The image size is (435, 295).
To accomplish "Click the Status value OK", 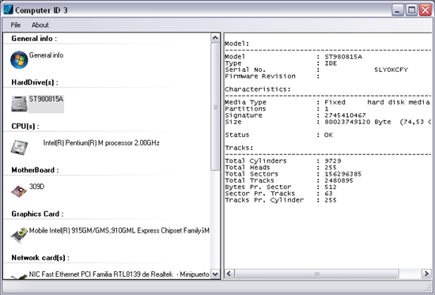I will (328, 135).
